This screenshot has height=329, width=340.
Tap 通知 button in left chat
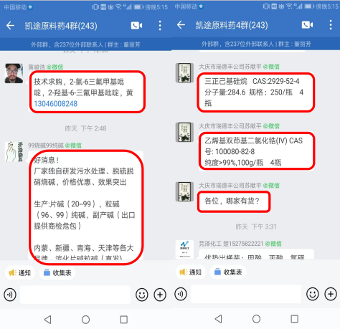click(x=20, y=272)
